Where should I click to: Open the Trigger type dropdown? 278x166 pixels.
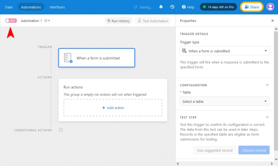[x=224, y=51]
